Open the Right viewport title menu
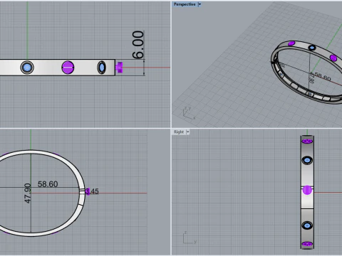 tap(179, 132)
